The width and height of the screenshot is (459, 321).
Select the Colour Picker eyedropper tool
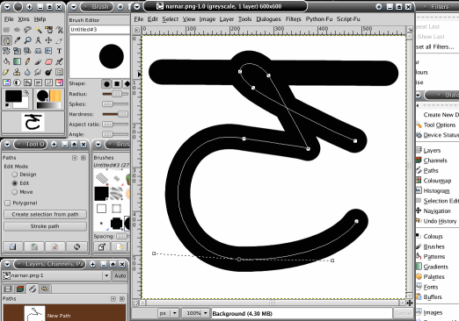click(x=17, y=40)
